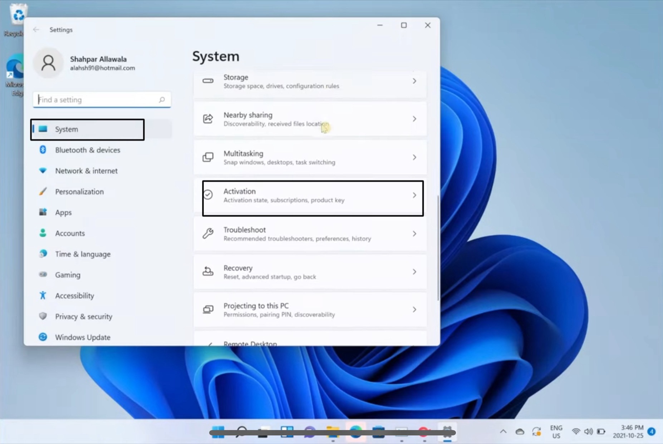Select System in the sidebar
The width and height of the screenshot is (663, 444).
102,129
